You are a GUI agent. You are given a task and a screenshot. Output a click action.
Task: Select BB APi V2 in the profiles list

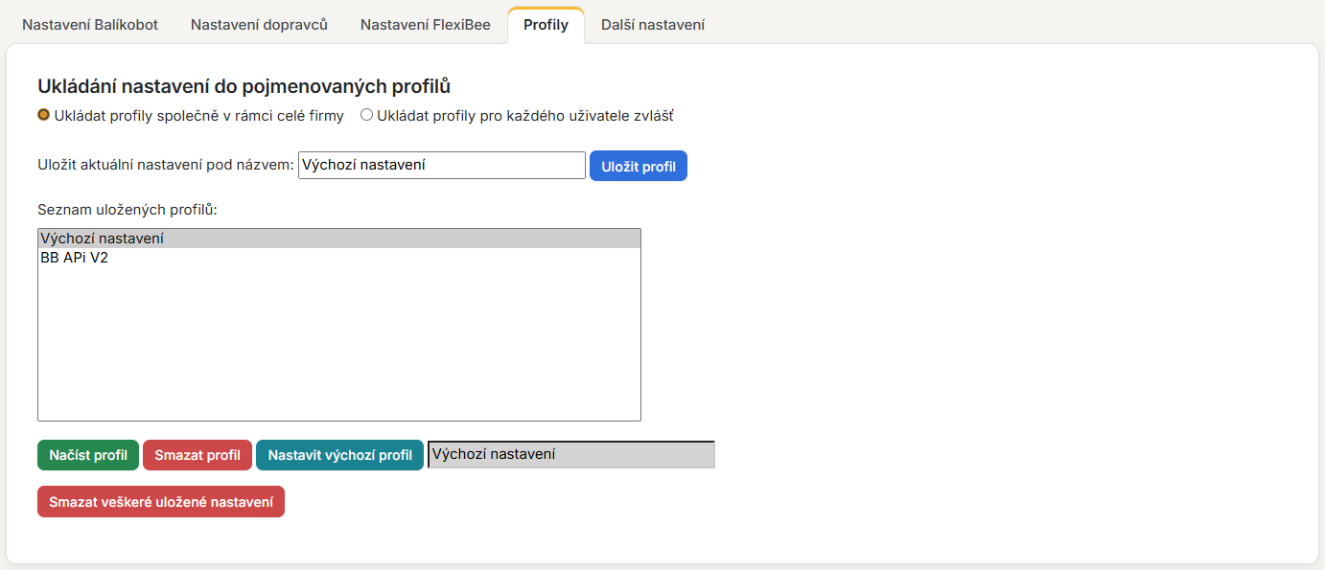pos(339,257)
